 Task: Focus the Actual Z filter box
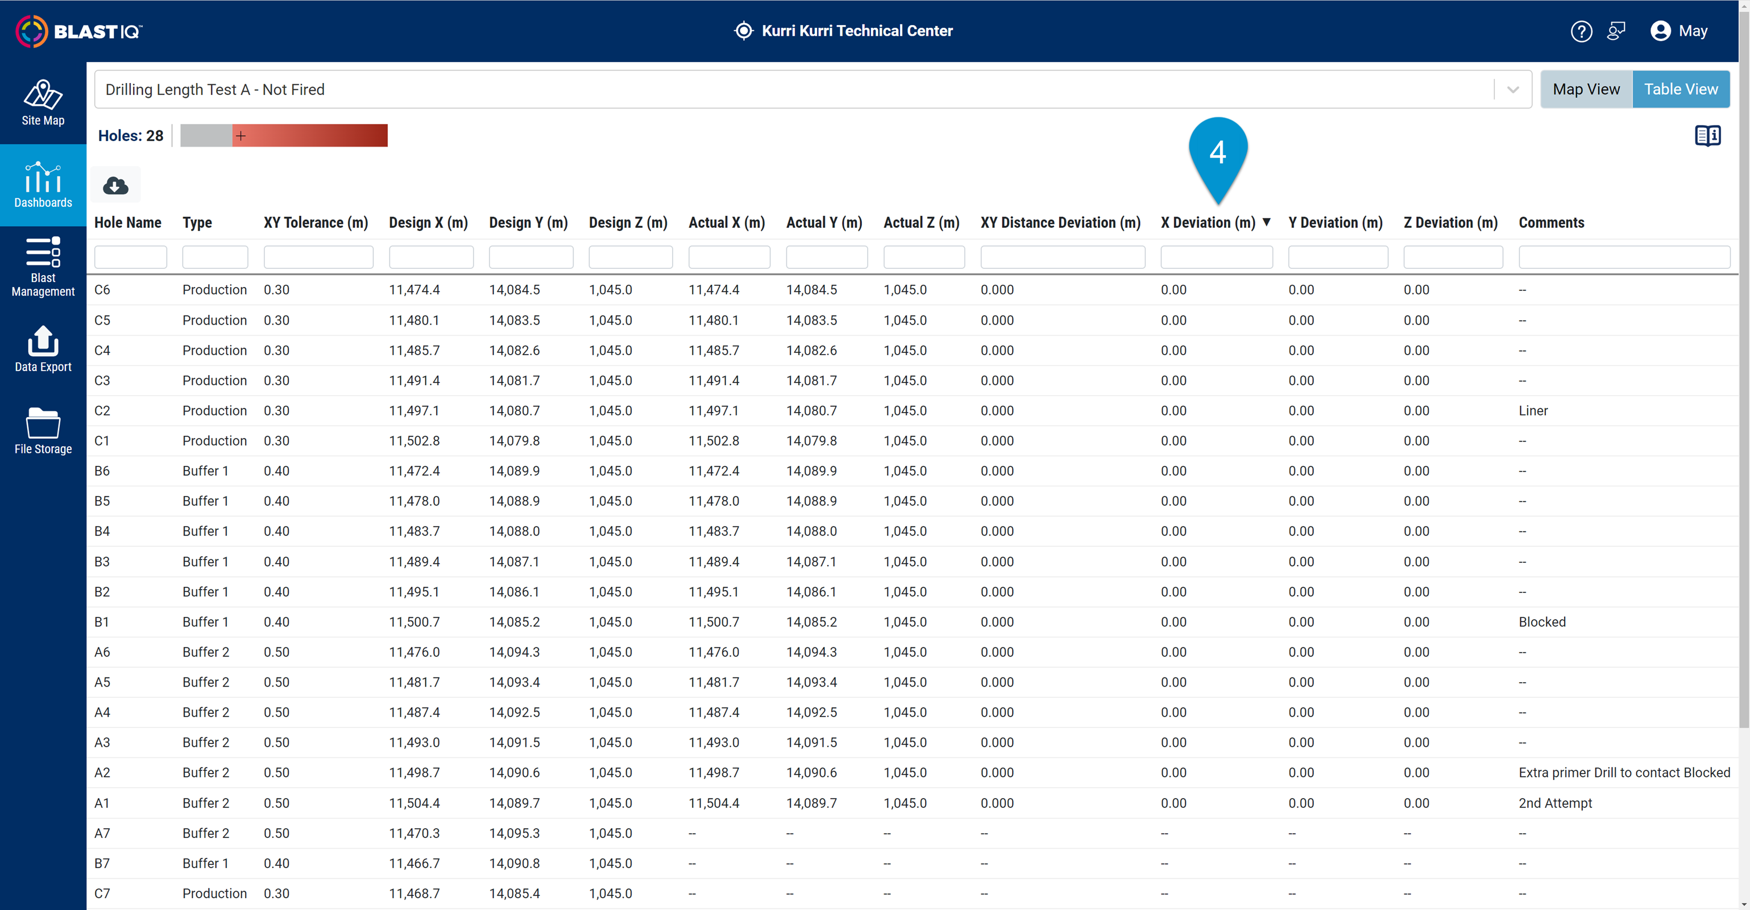point(924,257)
